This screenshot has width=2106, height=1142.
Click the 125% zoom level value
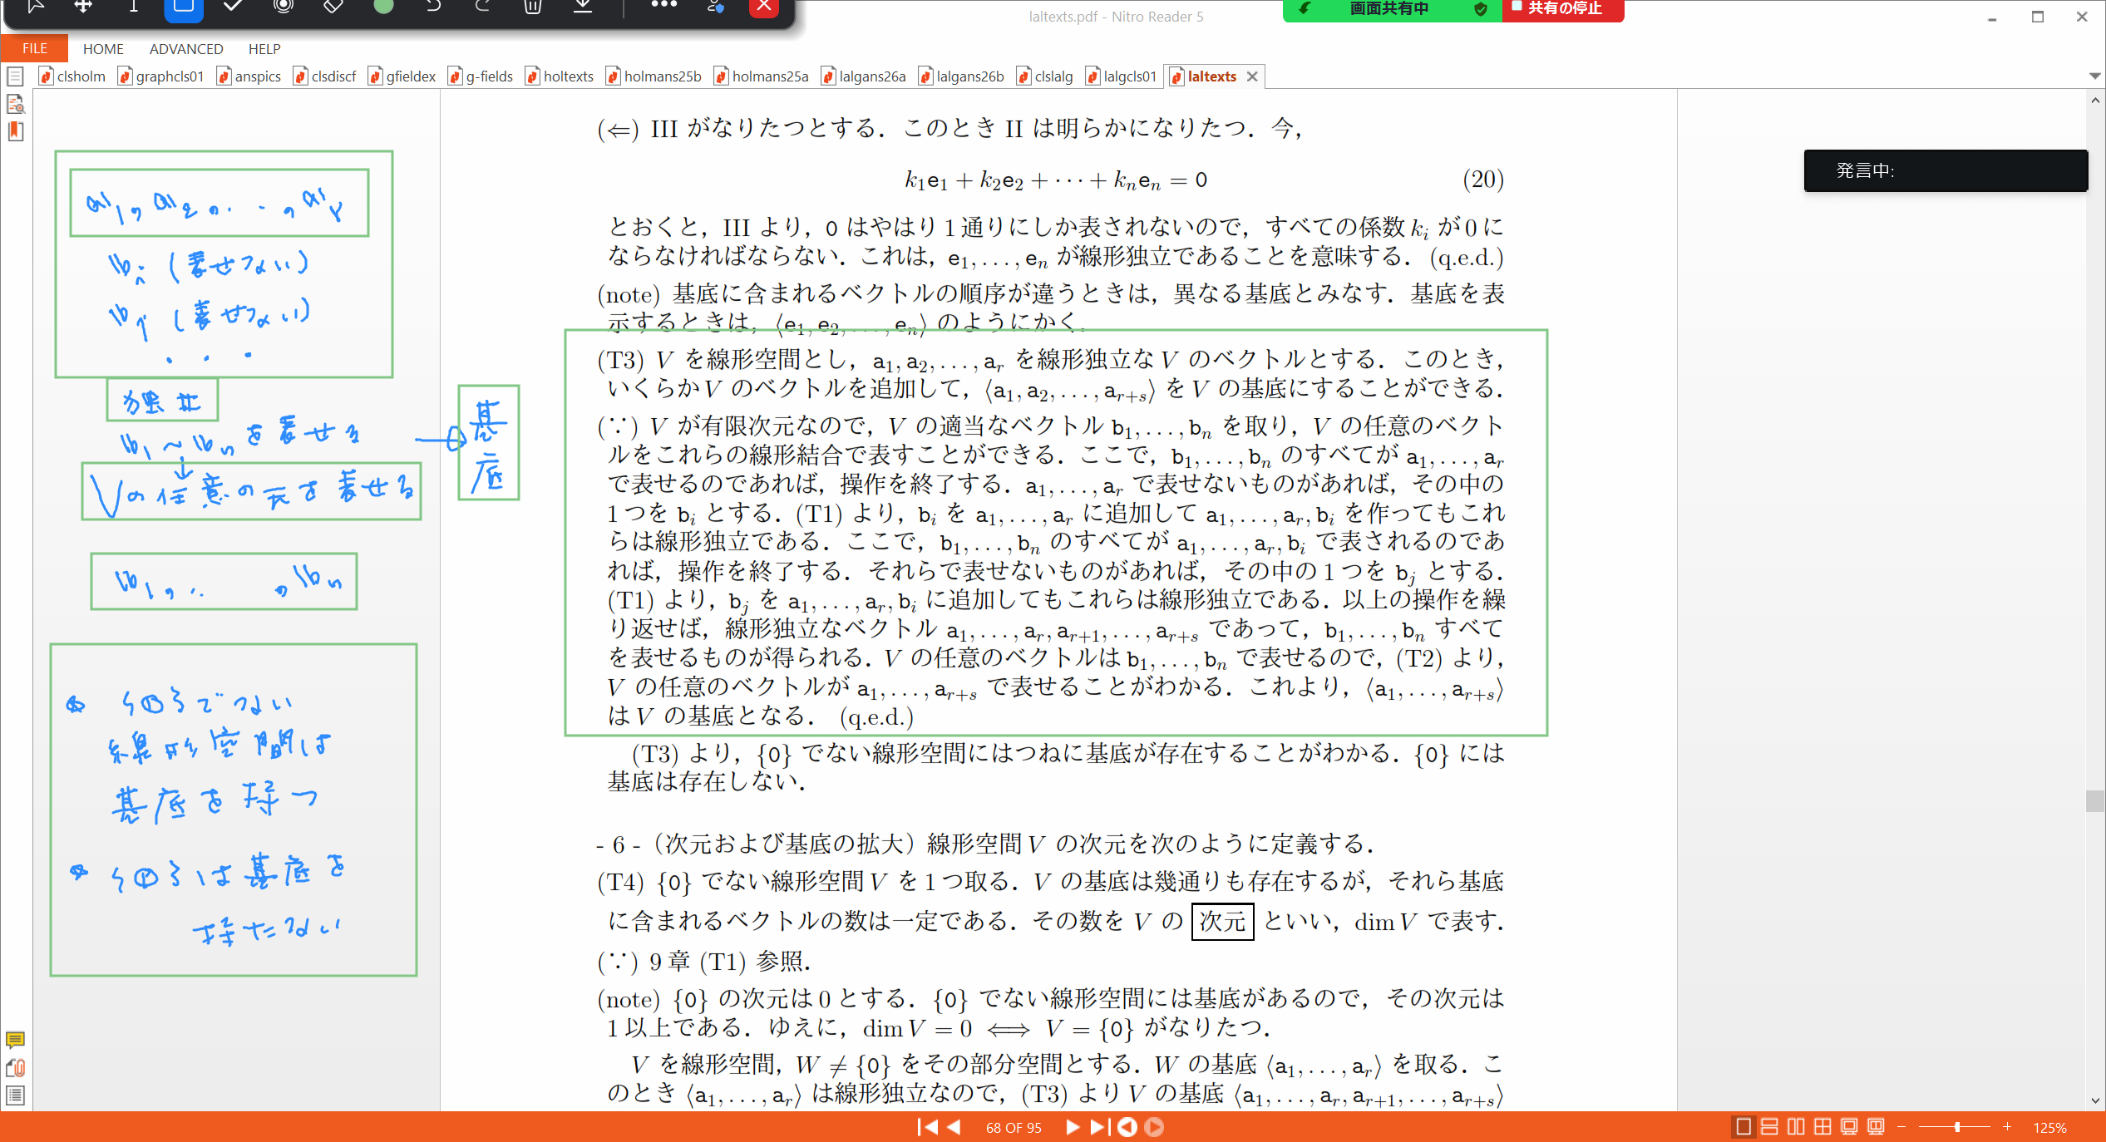click(x=2049, y=1128)
